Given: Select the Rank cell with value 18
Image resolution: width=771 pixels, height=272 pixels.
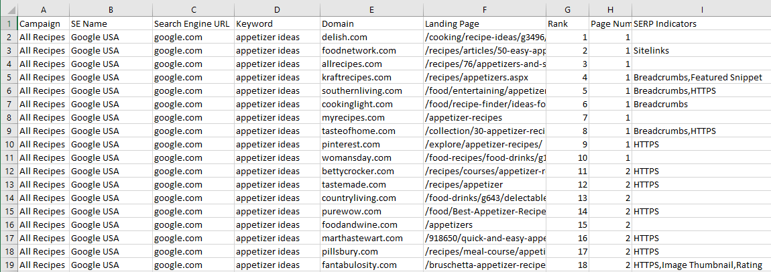Looking at the screenshot, I should tap(568, 265).
